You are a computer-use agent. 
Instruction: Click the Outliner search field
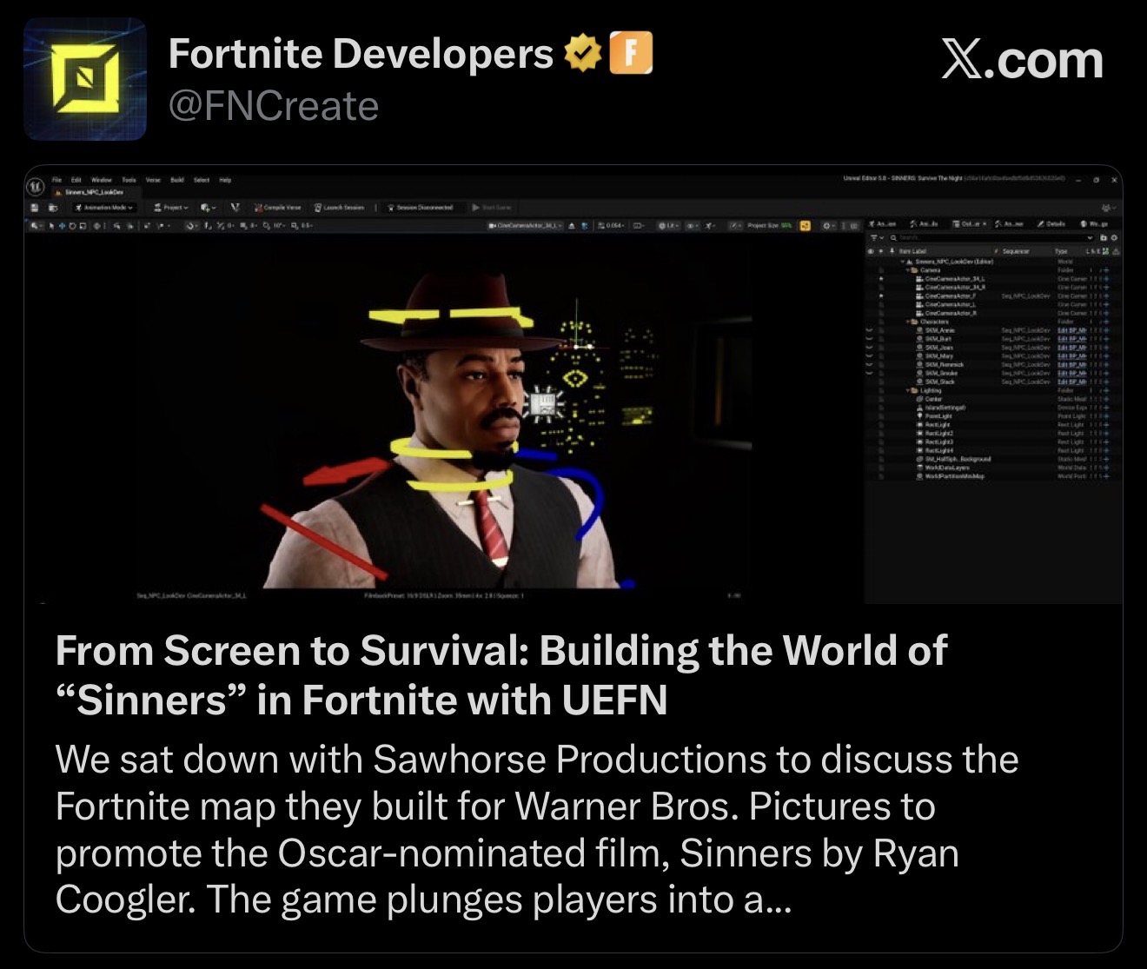991,237
